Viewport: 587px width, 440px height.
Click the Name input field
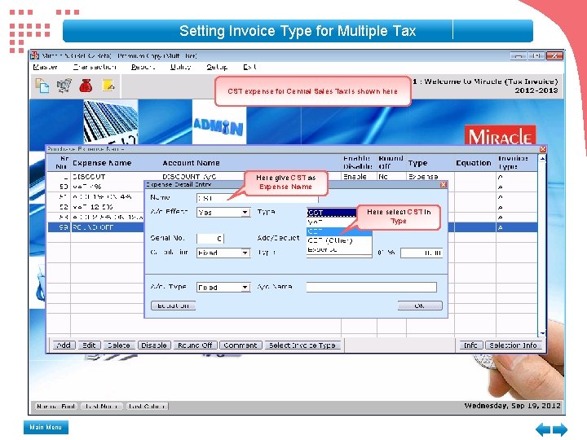coord(258,198)
